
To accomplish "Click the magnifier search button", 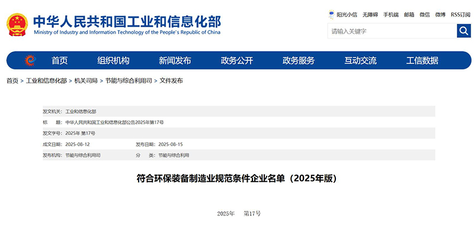I will click(464, 31).
